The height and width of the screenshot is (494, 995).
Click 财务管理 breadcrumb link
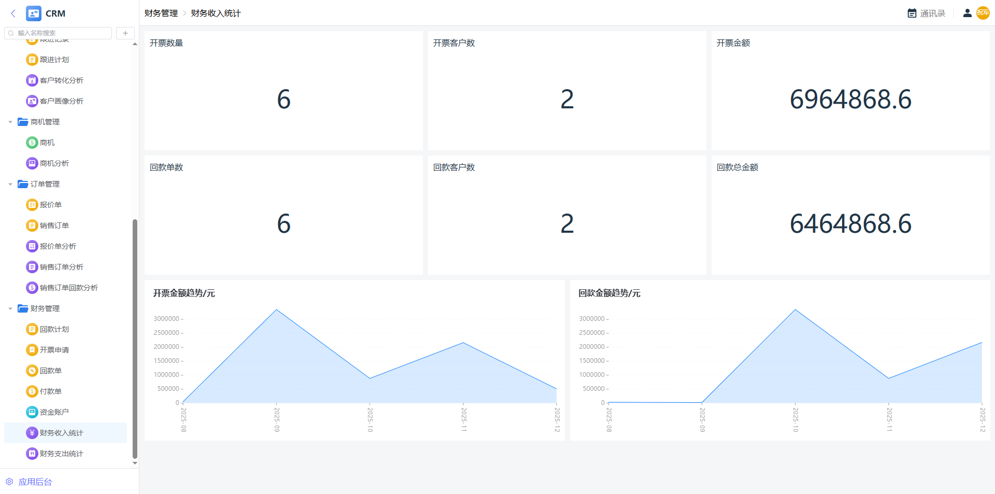point(161,13)
